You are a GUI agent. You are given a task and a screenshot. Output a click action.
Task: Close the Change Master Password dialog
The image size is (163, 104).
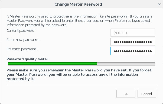159,4
